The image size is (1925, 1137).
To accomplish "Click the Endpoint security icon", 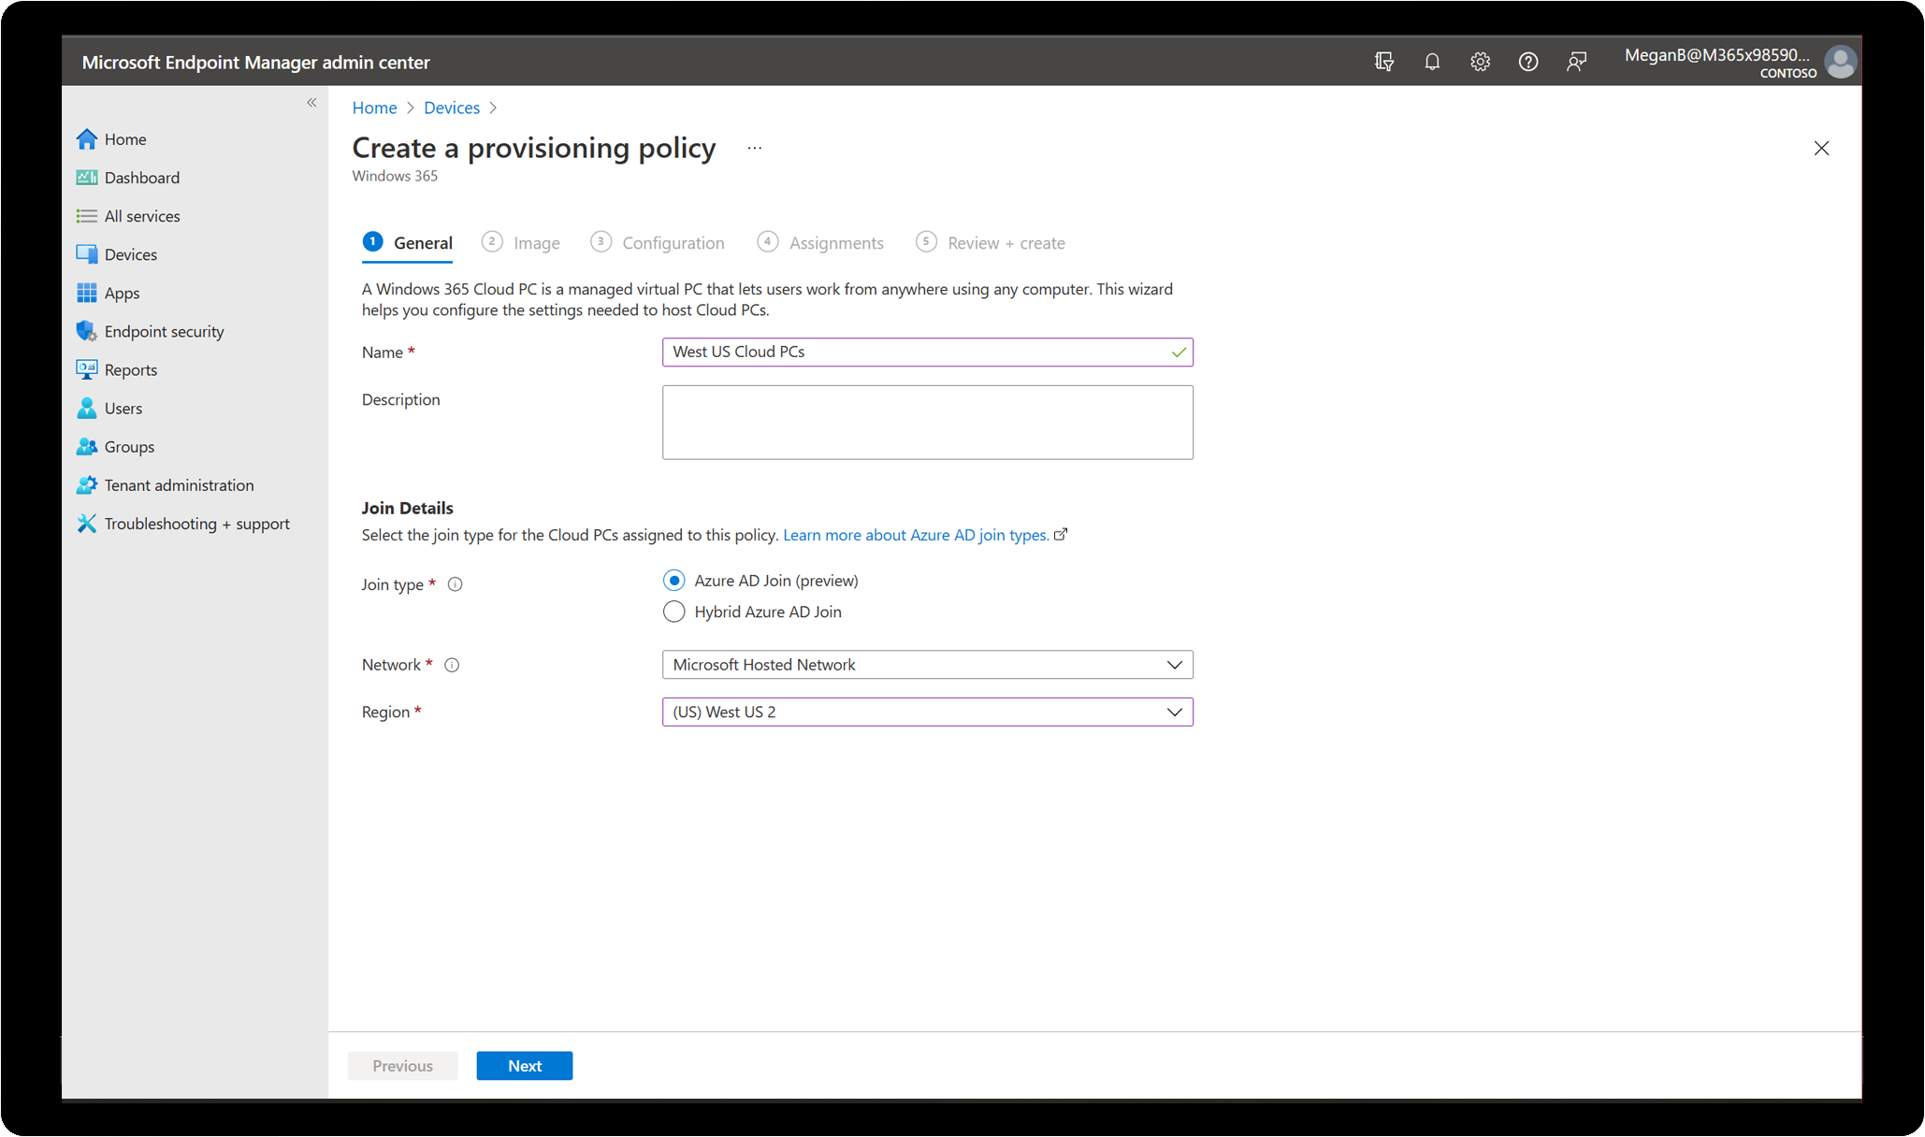I will click(88, 330).
